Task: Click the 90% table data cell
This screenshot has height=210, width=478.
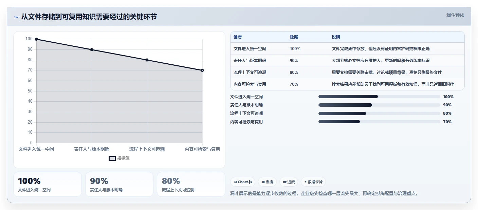Action: pyautogui.click(x=294, y=61)
